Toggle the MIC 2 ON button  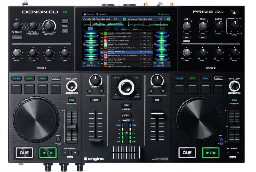click(x=203, y=37)
